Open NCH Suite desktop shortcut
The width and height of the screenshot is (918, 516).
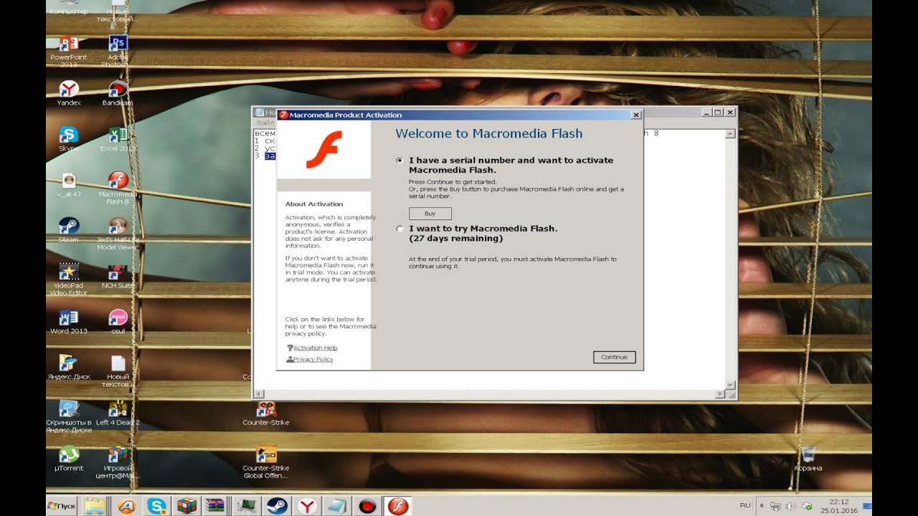[118, 276]
